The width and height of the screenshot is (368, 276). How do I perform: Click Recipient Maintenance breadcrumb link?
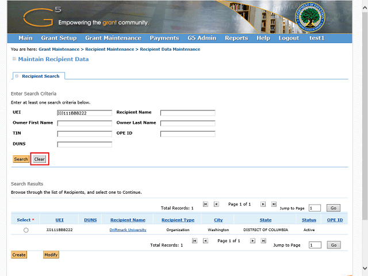coord(110,49)
